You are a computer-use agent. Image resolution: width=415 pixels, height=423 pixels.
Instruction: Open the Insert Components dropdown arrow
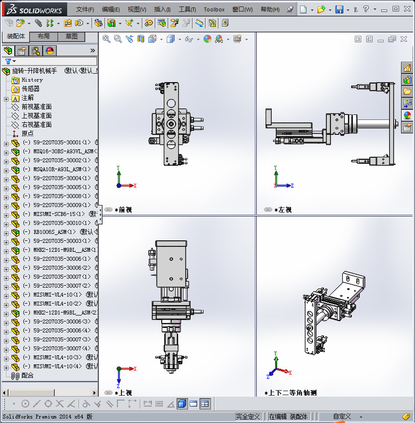point(29,23)
